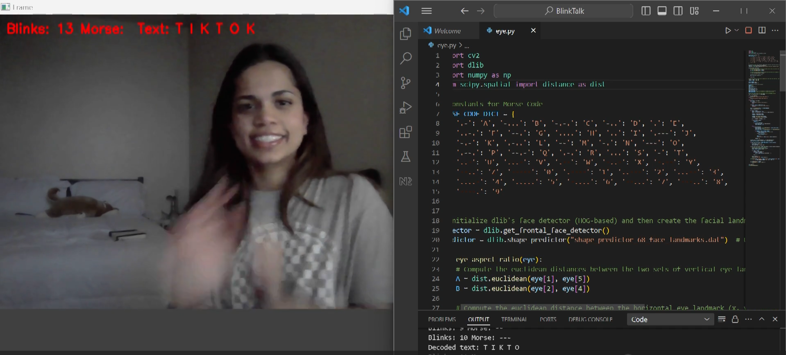This screenshot has width=786, height=355.
Task: Run the Python file with play button
Action: click(x=728, y=30)
